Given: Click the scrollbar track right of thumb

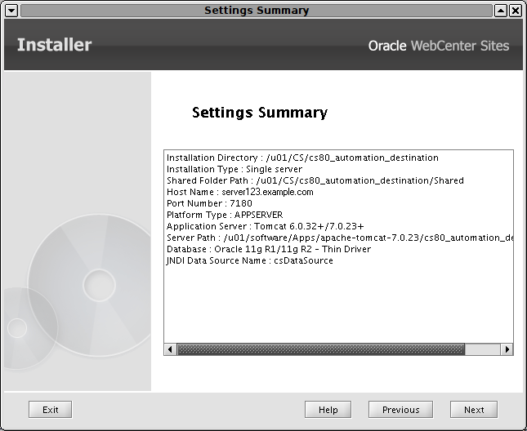Looking at the screenshot, I should point(483,349).
